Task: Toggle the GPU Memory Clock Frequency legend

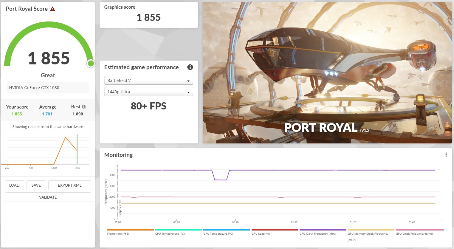Action: click(371, 235)
